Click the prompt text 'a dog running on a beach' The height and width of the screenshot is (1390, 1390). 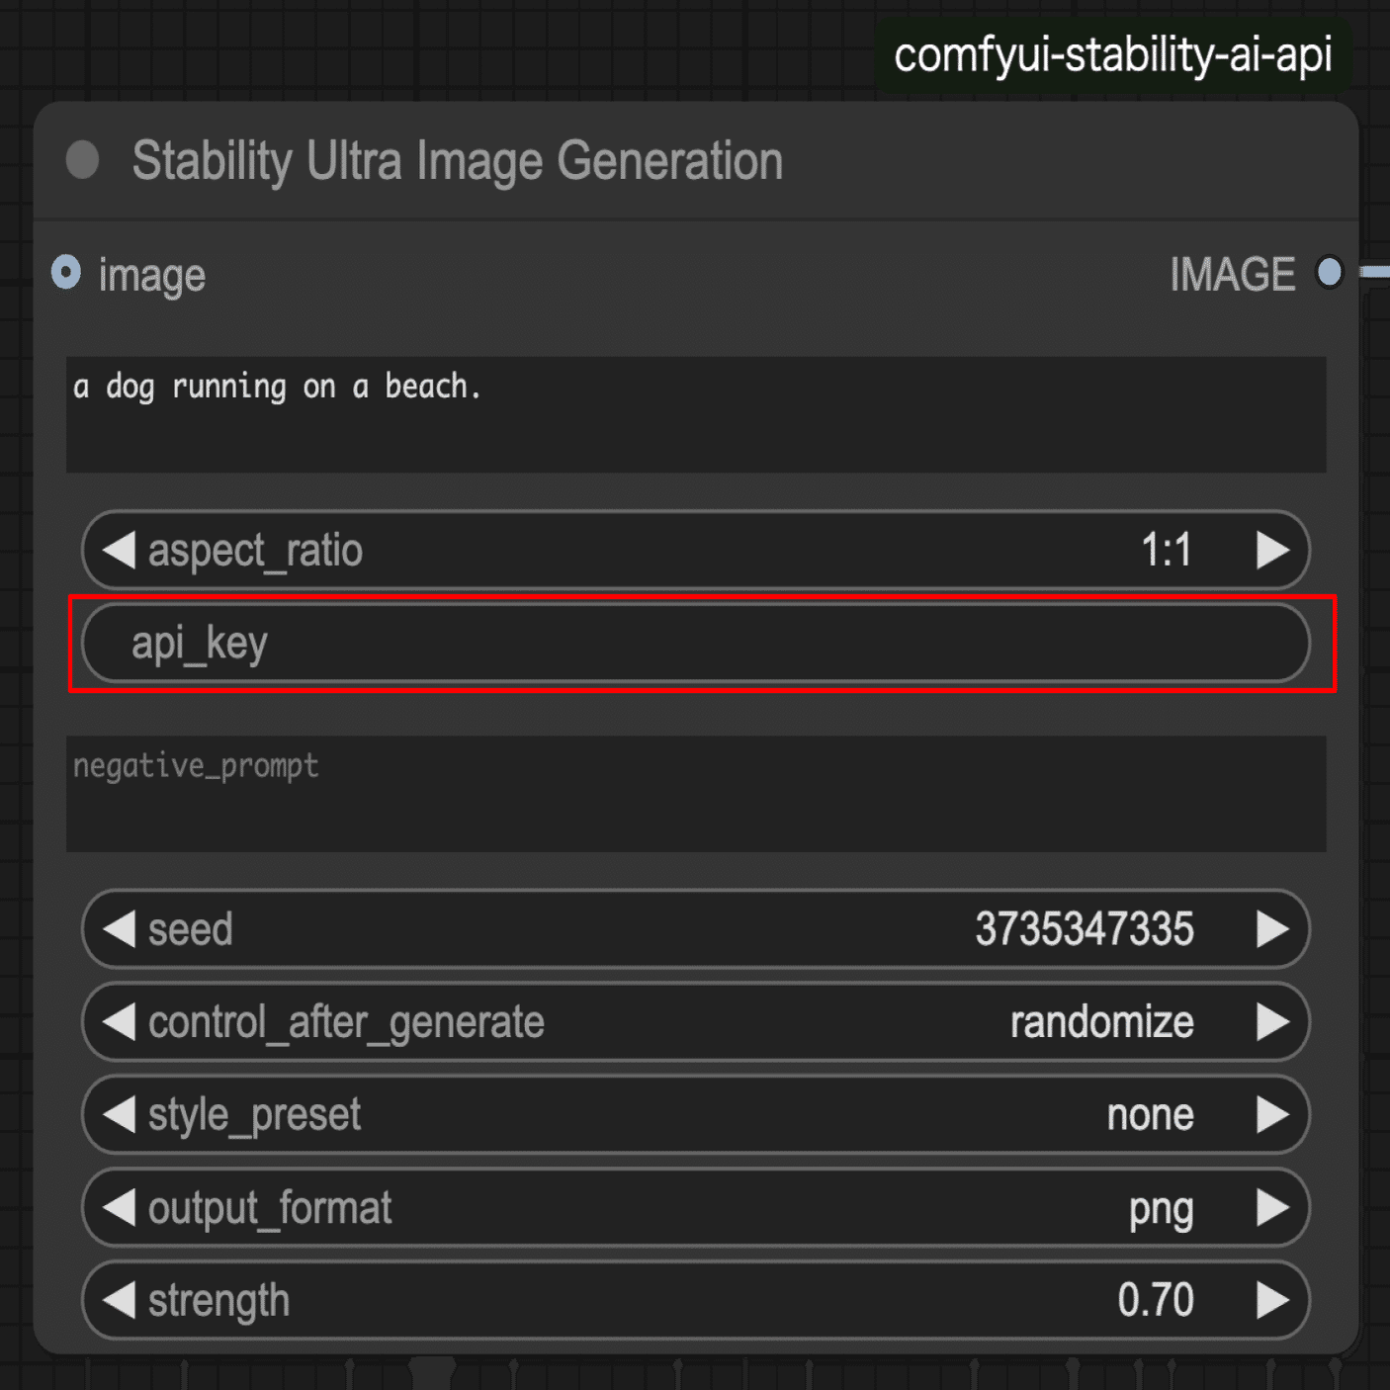pyautogui.click(x=276, y=387)
